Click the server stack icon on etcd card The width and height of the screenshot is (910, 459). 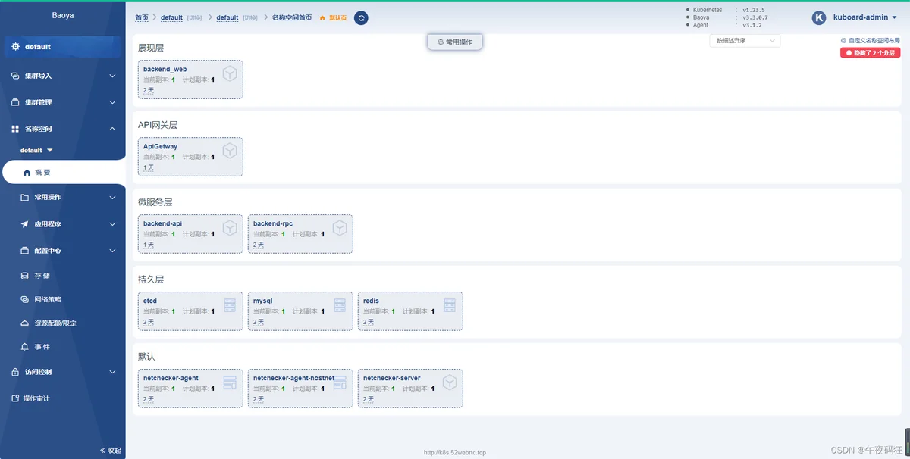[x=230, y=305]
